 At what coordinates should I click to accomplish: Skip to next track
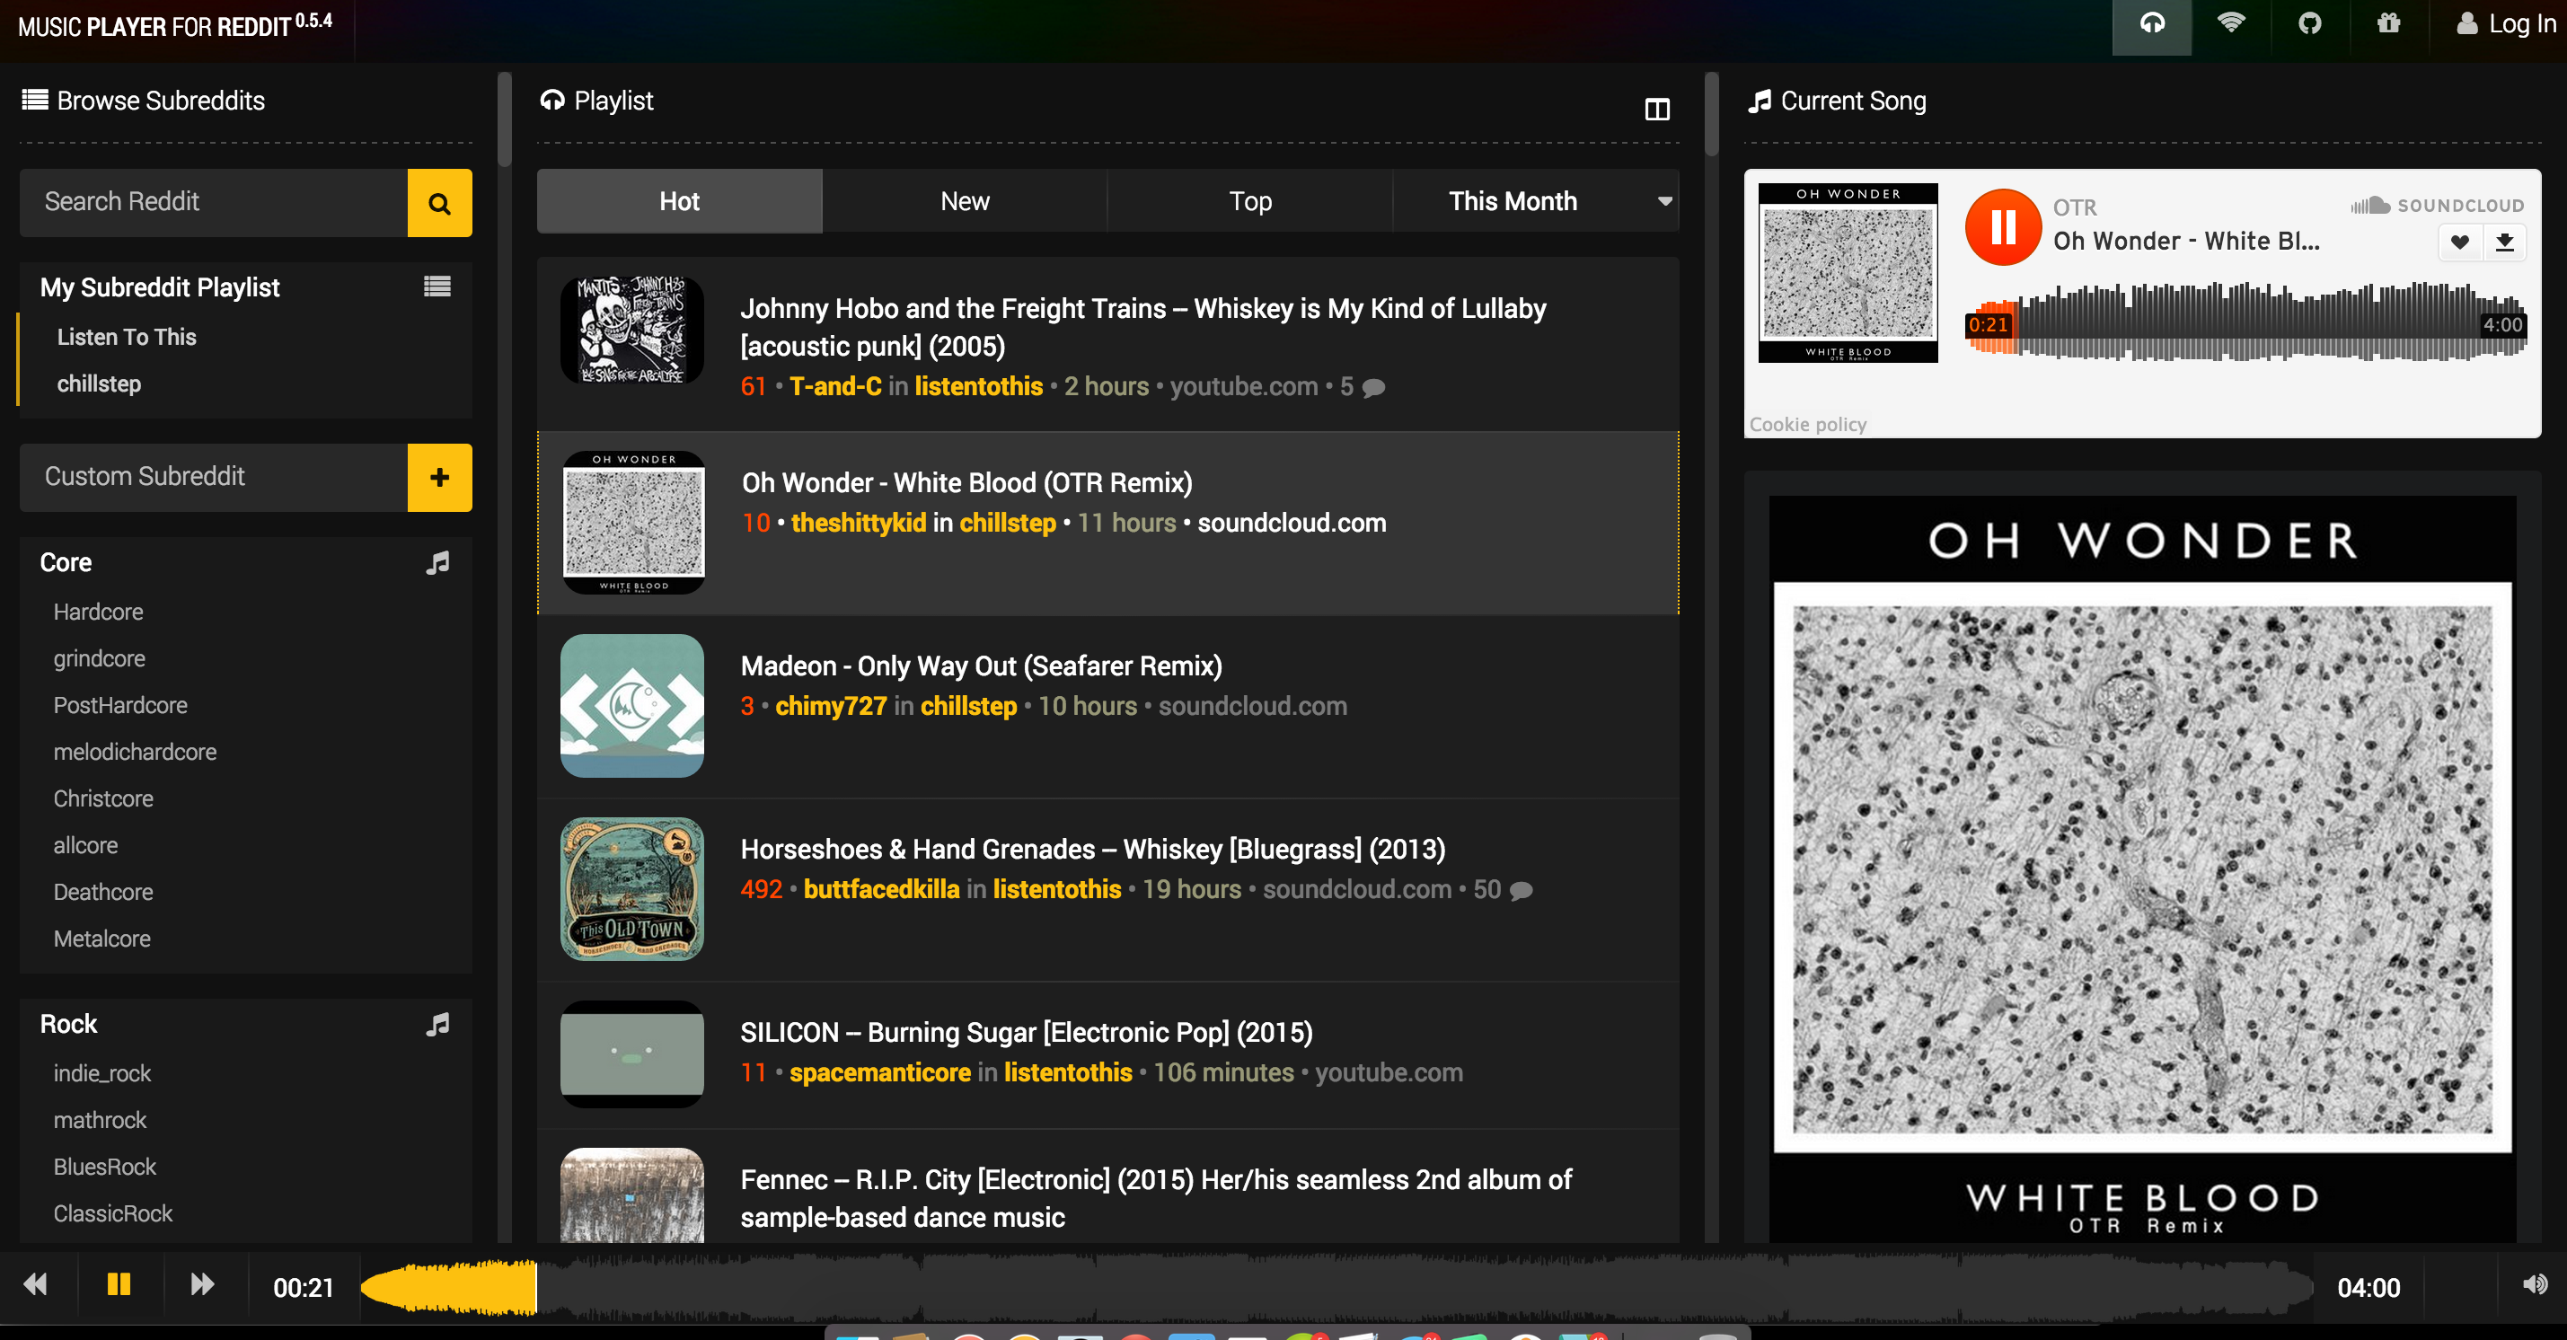202,1284
